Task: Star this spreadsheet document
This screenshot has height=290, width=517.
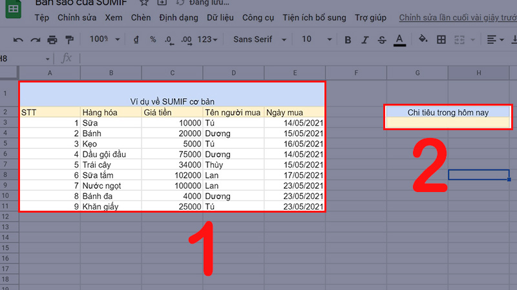Action: tap(143, 3)
